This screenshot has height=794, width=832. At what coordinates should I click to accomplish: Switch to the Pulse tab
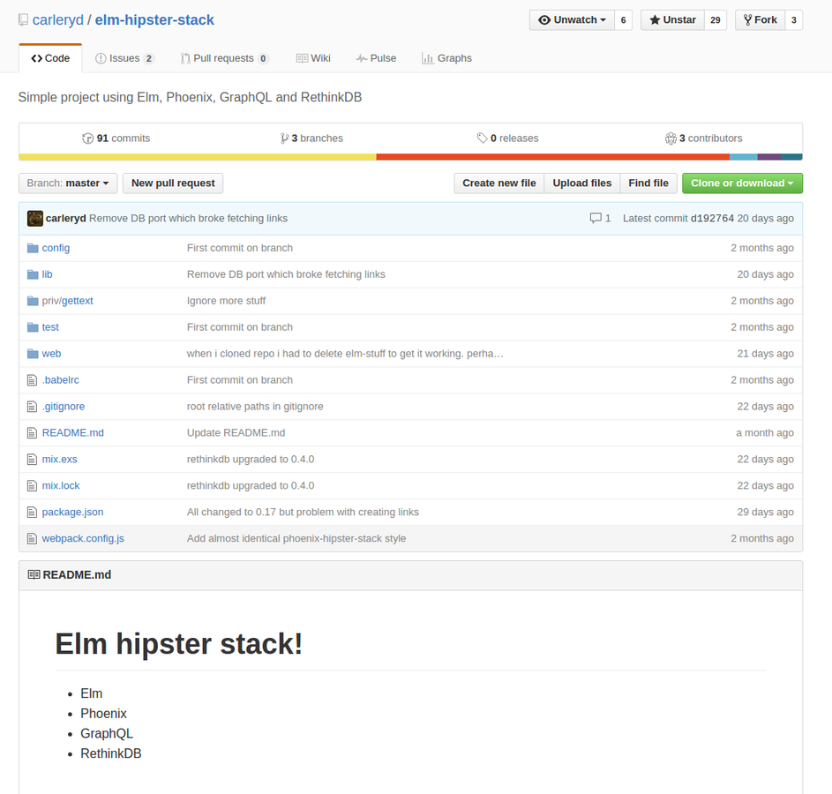(376, 58)
